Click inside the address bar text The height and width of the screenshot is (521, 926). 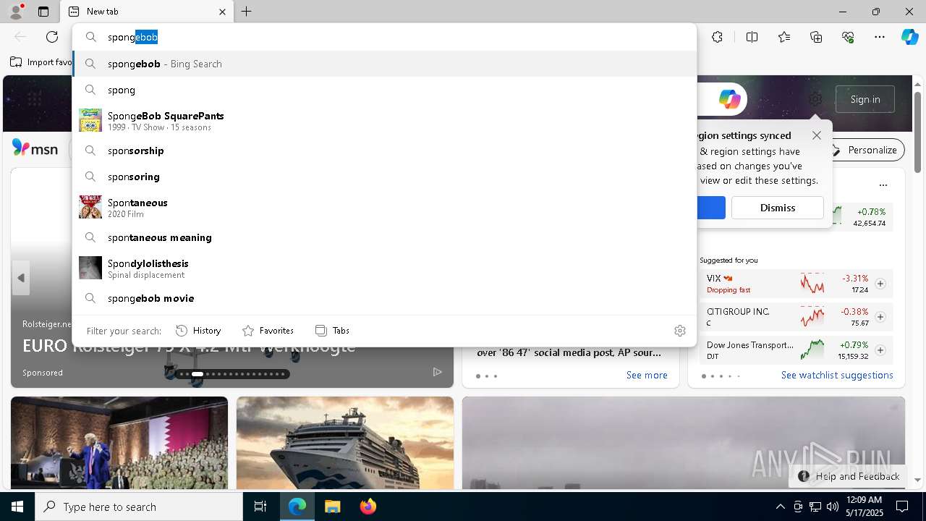click(132, 37)
